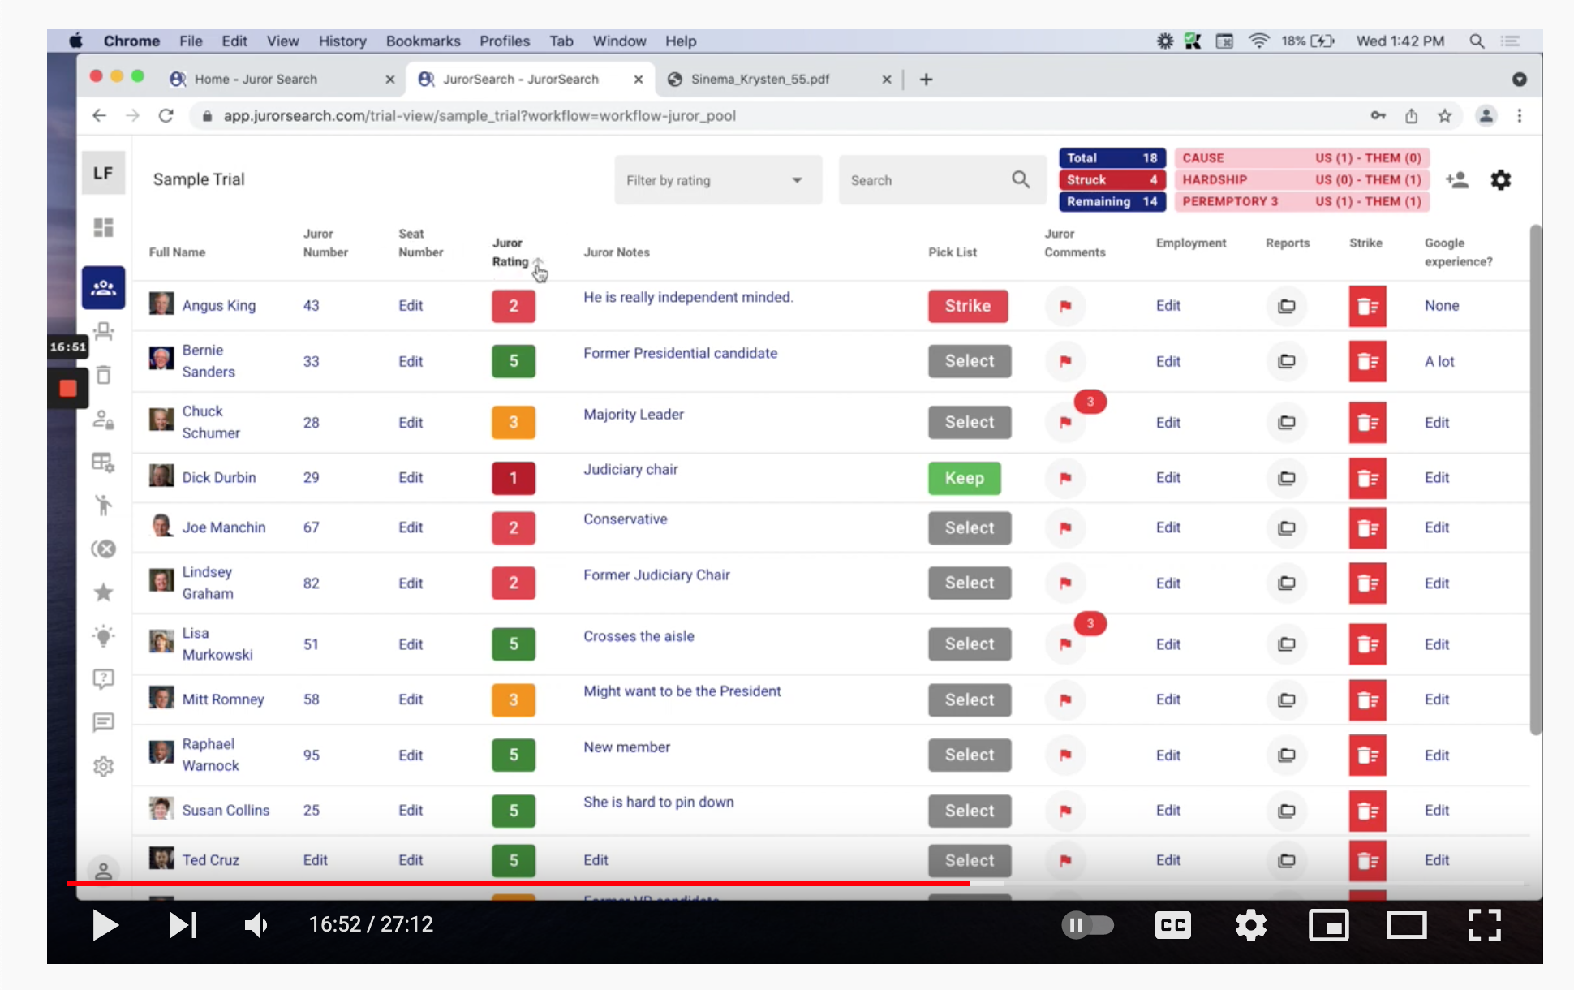Play the video
This screenshot has height=990, width=1574.
[x=105, y=925]
